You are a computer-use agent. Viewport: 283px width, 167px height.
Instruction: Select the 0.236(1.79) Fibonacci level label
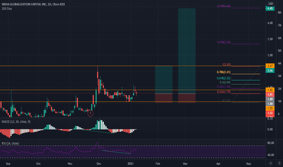tap(223, 92)
